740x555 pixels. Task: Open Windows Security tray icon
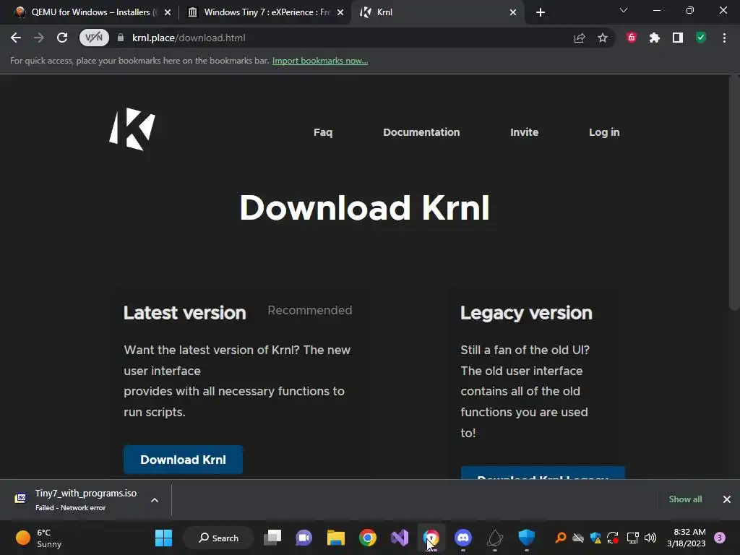[595, 538]
